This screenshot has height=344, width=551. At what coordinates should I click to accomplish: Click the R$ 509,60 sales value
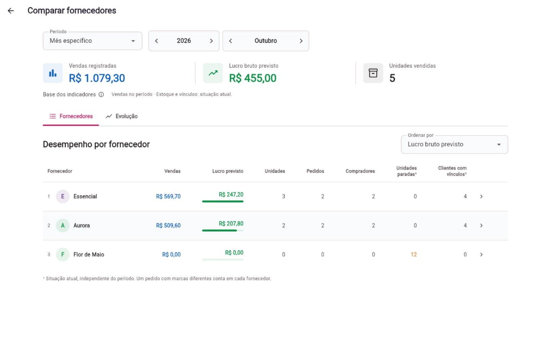168,226
